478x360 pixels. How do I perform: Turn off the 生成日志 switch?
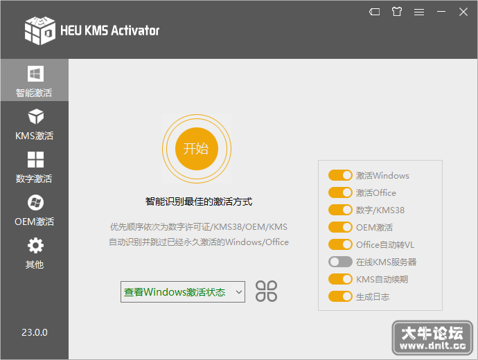point(340,296)
